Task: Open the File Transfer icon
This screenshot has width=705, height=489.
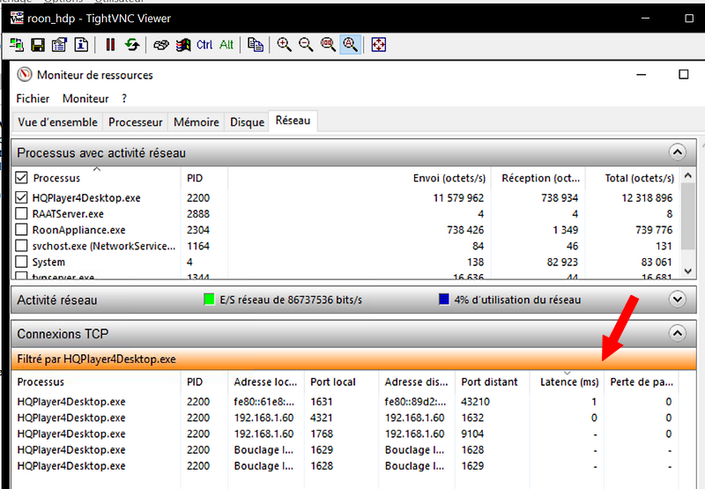Action: pyautogui.click(x=256, y=45)
